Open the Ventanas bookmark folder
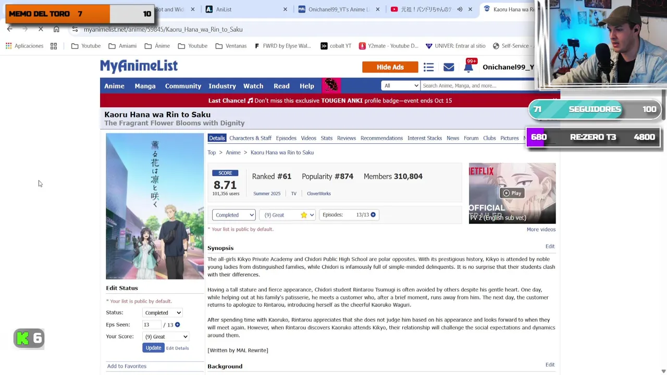667x375 pixels. coord(231,46)
